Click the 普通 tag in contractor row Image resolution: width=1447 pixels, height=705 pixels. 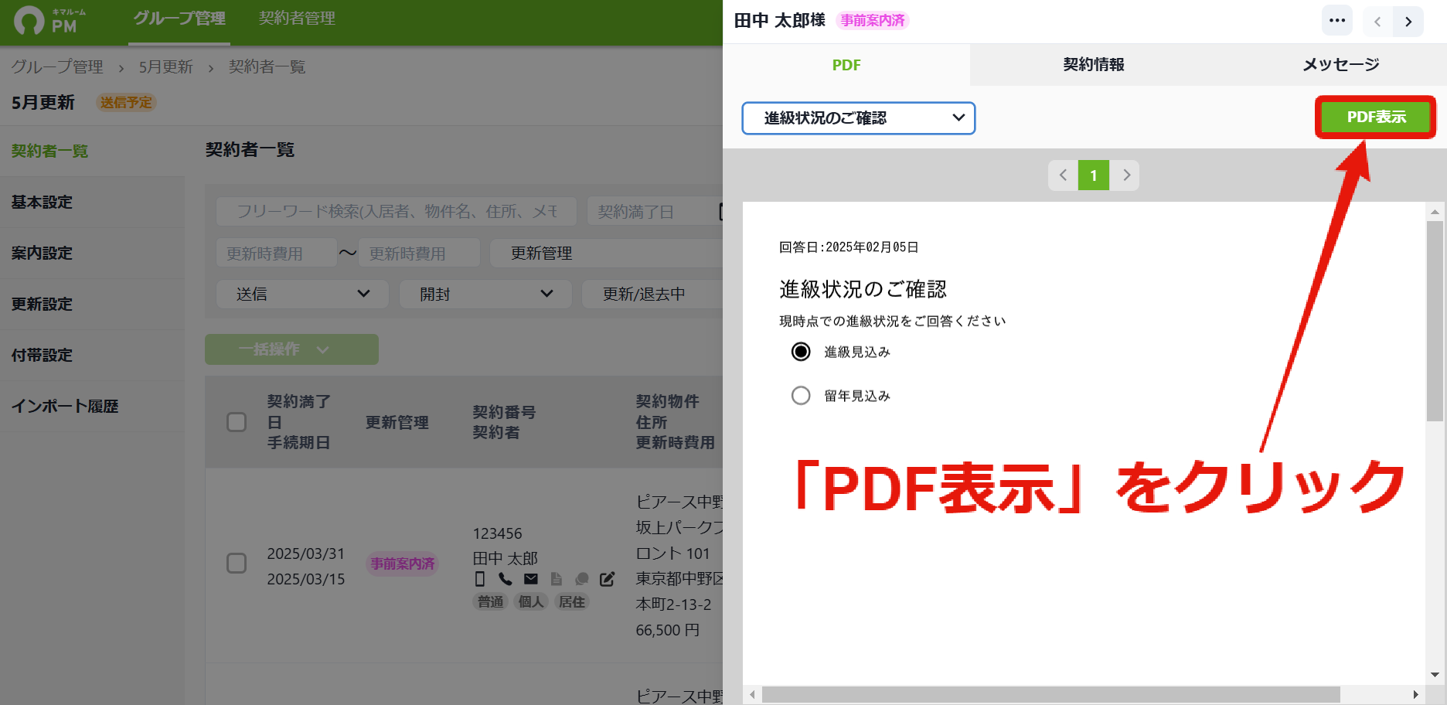pyautogui.click(x=490, y=601)
